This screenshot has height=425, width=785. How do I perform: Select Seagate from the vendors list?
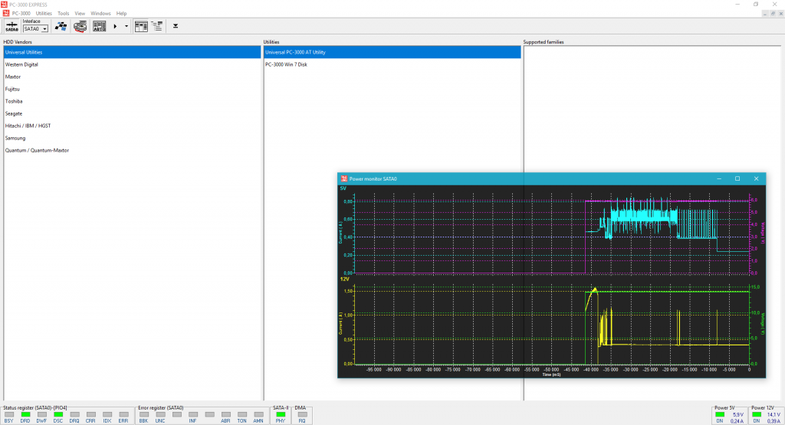pos(14,113)
